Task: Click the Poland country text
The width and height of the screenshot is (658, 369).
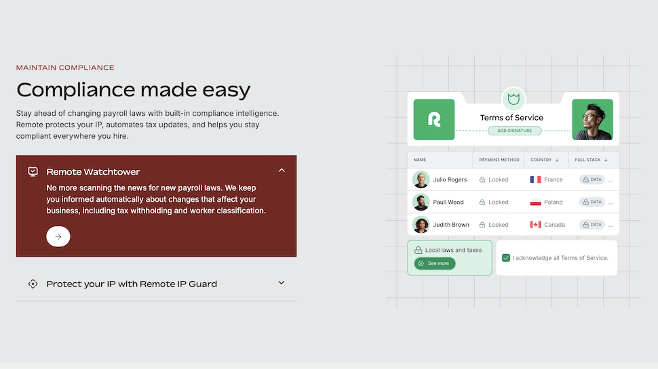Action: [554, 202]
